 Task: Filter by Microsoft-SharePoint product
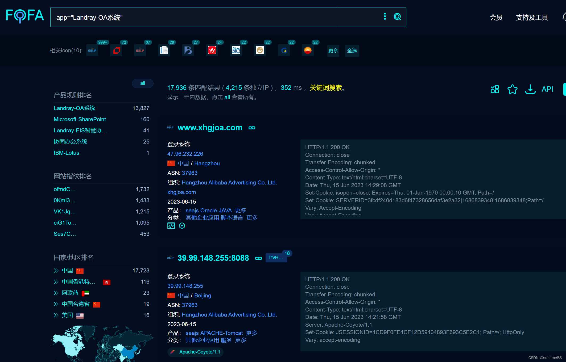(x=80, y=119)
